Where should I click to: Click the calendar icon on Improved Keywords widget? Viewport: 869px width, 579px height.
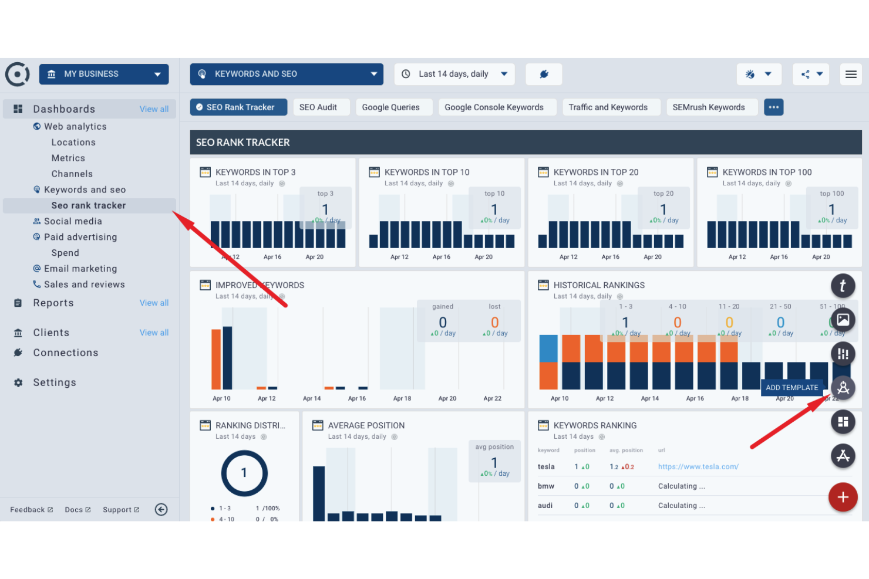coord(205,285)
